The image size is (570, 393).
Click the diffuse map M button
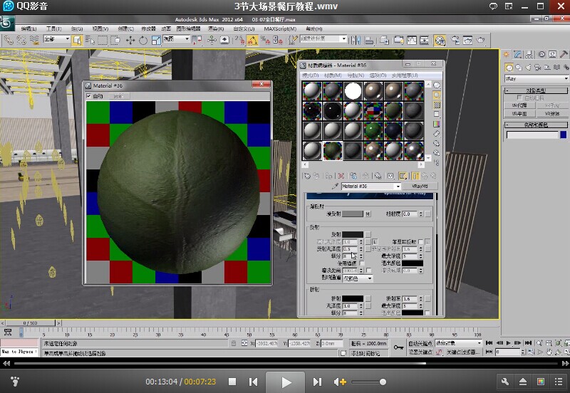click(368, 214)
